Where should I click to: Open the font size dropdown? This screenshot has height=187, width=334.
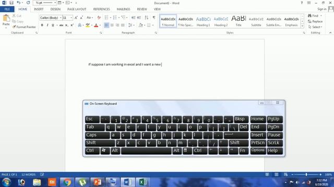pos(71,18)
